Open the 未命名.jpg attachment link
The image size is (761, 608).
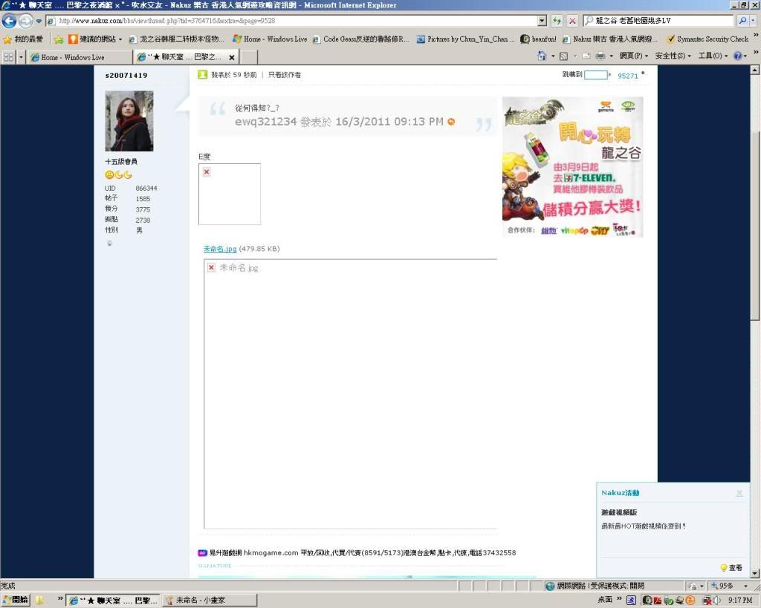click(x=220, y=249)
